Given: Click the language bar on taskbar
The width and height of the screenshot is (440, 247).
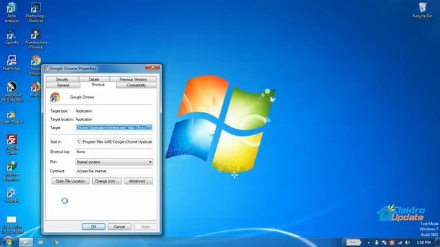Looking at the screenshot, I should coord(353,242).
